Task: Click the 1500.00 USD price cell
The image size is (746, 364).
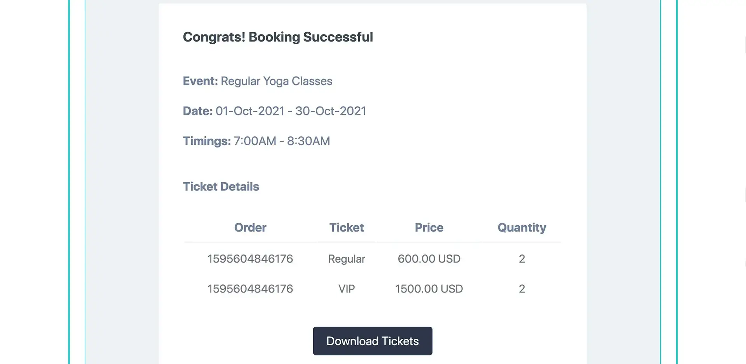Action: [x=429, y=289]
